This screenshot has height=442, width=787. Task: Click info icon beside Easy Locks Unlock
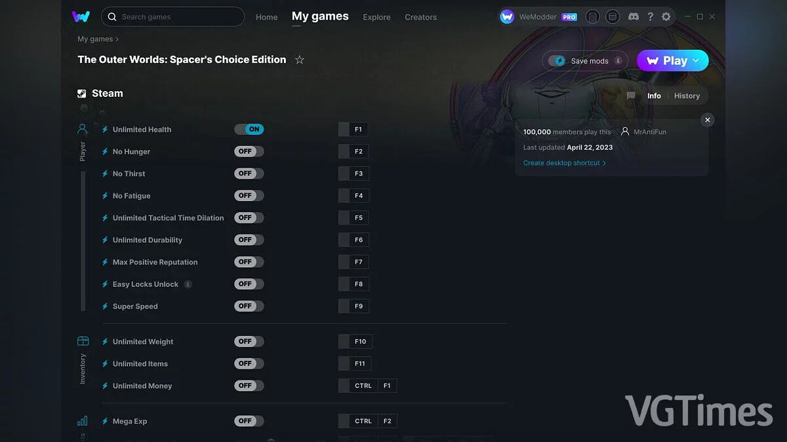click(188, 284)
